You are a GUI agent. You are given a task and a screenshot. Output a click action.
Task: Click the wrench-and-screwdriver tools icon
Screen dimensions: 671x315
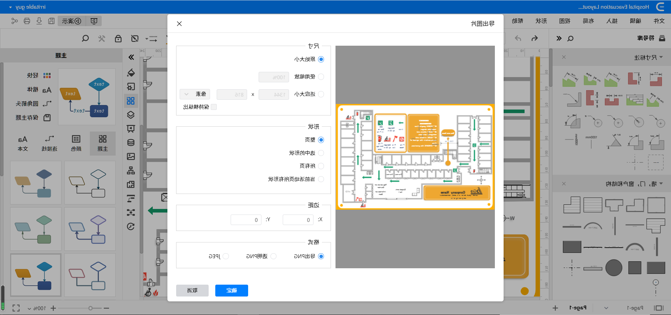pyautogui.click(x=102, y=38)
